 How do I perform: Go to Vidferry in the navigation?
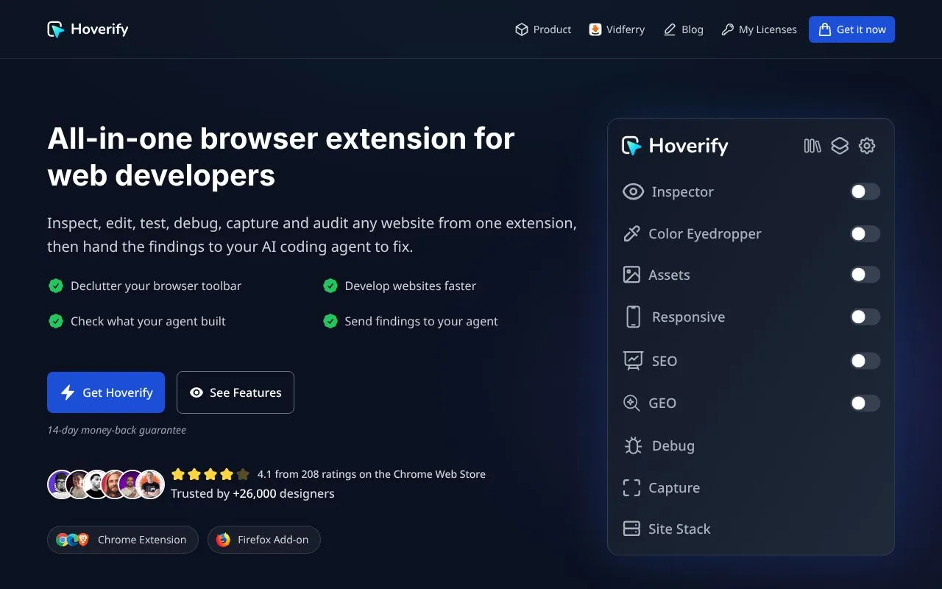617,29
